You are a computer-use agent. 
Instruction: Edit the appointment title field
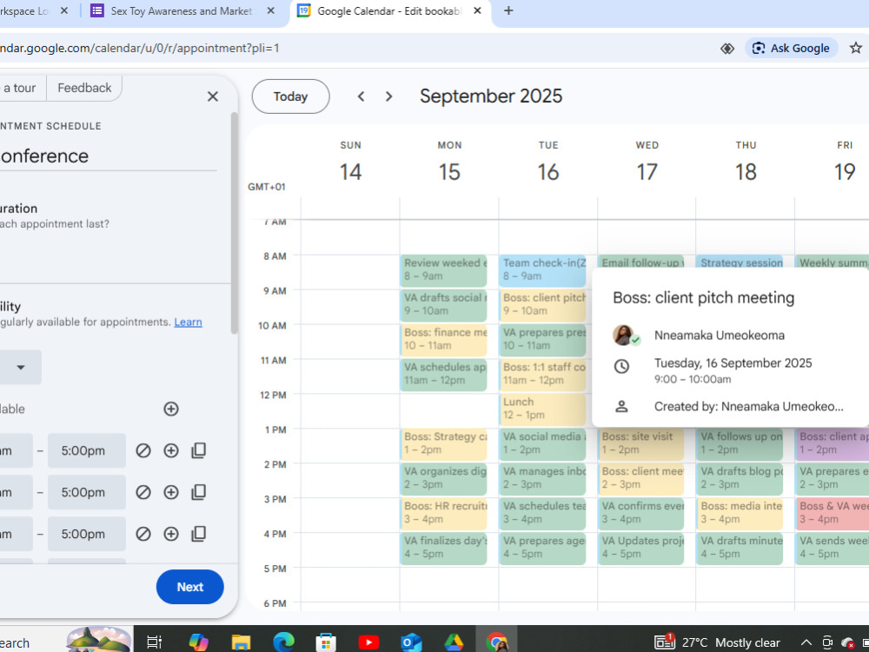pos(108,156)
